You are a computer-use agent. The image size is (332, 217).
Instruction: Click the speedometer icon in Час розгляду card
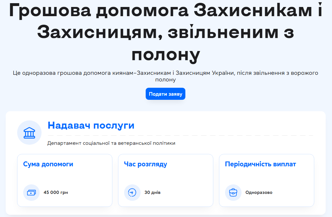point(132,192)
